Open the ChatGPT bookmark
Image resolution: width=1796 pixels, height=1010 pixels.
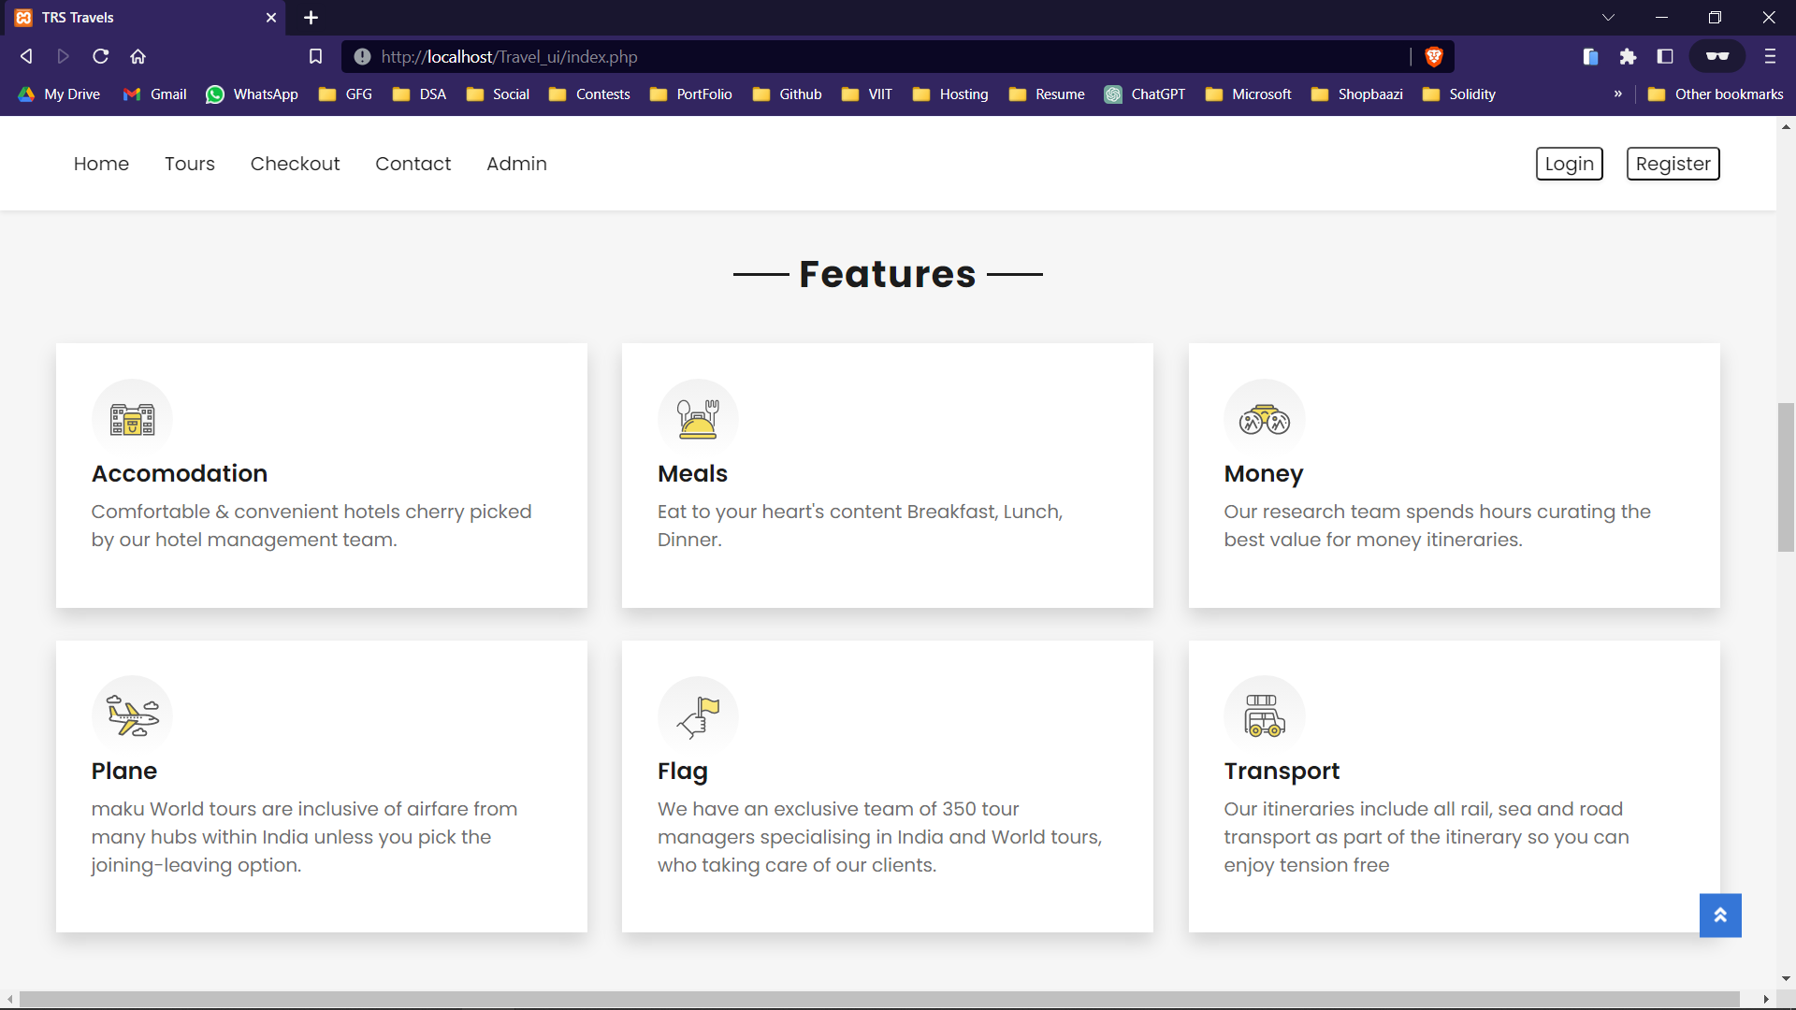tap(1144, 94)
